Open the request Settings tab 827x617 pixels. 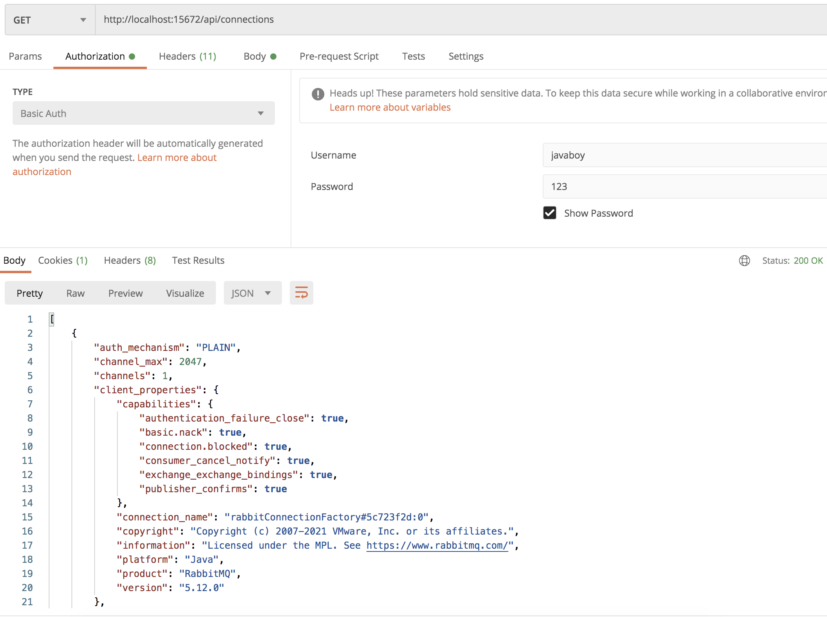(466, 57)
